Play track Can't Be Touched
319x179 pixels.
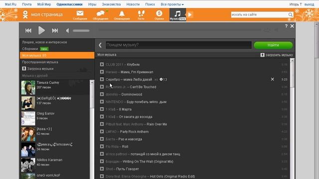point(102,87)
